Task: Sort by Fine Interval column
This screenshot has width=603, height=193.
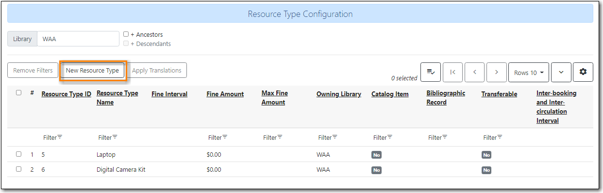Action: 169,94
